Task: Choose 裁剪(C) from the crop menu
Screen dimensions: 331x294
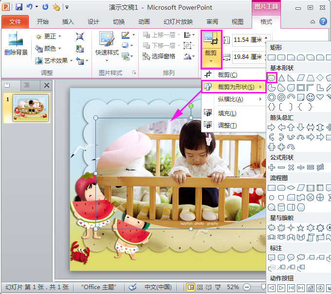Action: pyautogui.click(x=233, y=74)
